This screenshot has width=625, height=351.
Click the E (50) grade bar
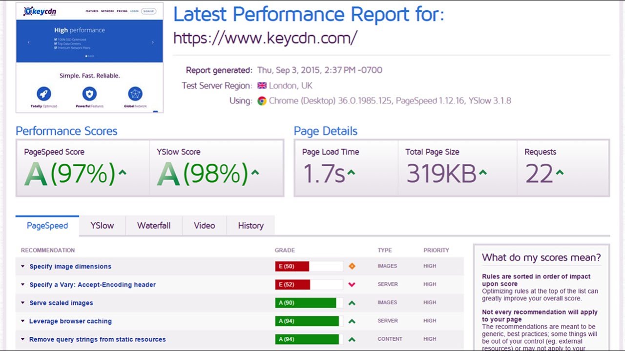(309, 266)
